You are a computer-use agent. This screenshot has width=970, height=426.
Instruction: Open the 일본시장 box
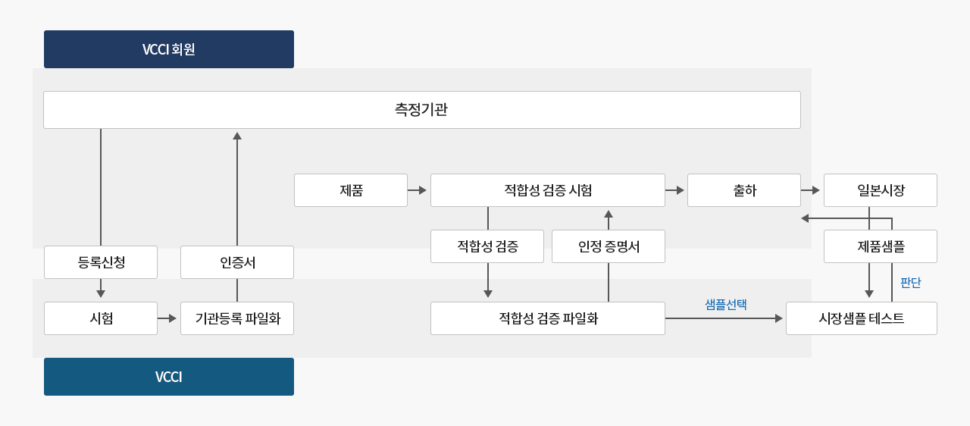tap(880, 190)
